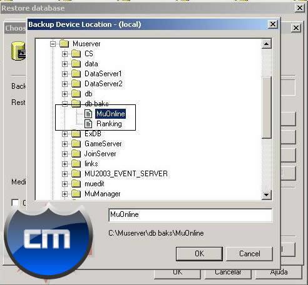The width and height of the screenshot is (308, 285).
Task: Expand the muedit folder
Action: [64, 184]
